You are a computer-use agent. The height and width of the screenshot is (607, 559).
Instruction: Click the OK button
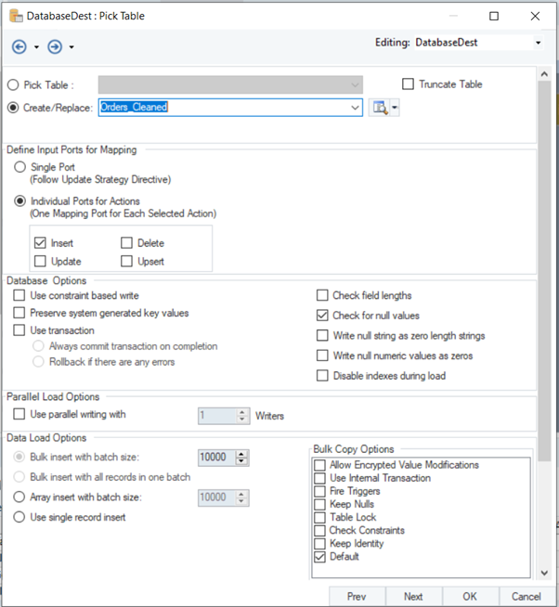(x=470, y=597)
